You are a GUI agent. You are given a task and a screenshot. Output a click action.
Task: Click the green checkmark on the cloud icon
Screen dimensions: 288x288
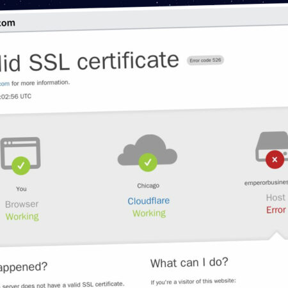(148, 163)
